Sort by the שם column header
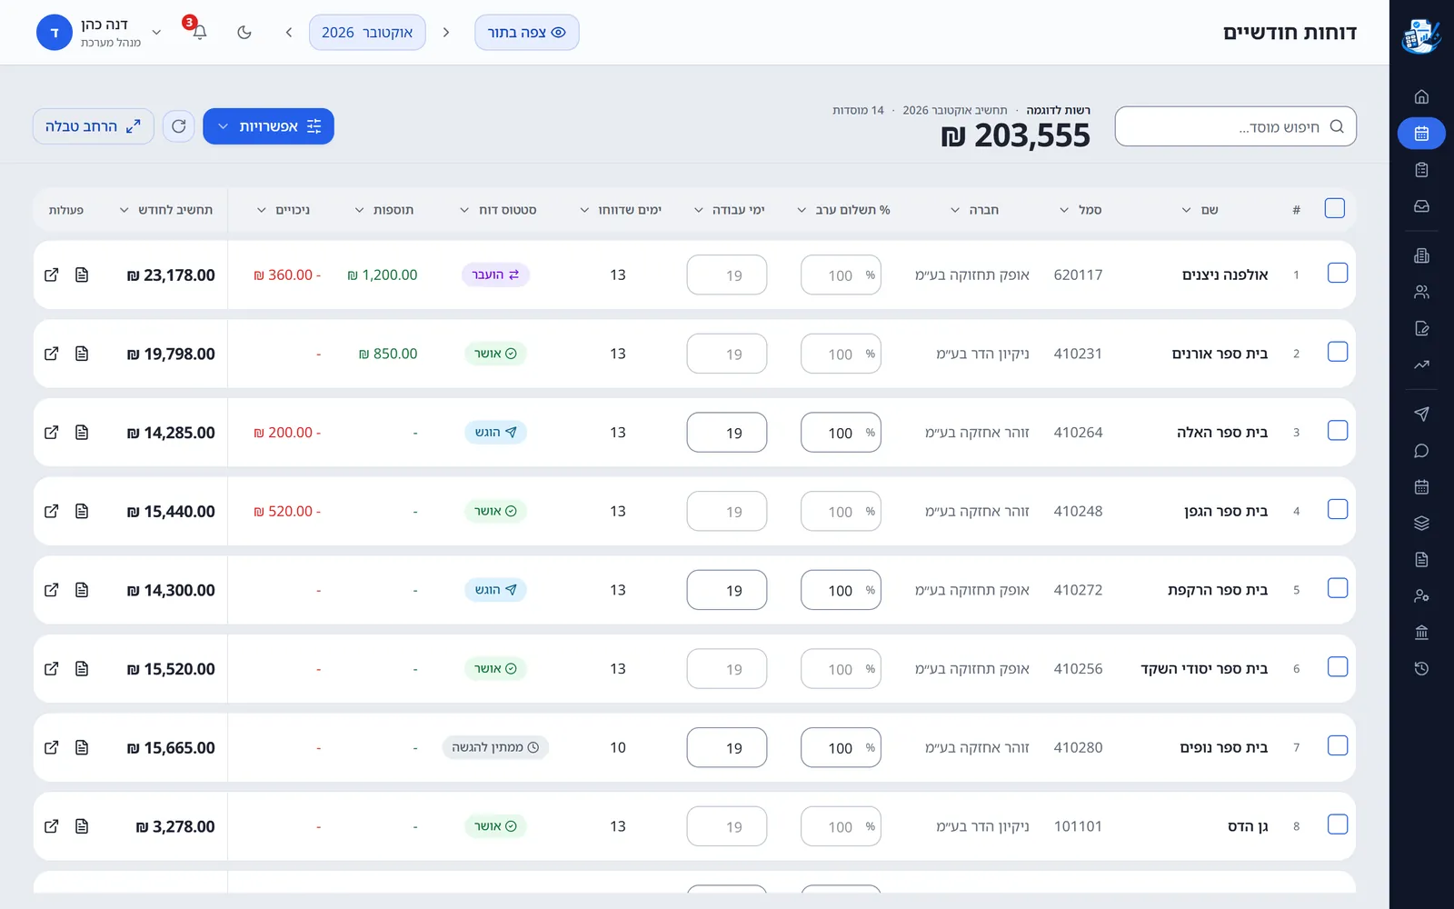Viewport: 1454px width, 909px height. [1200, 210]
